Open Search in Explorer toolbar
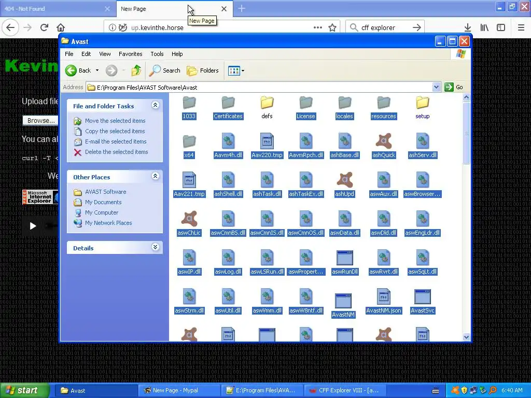 click(x=164, y=70)
